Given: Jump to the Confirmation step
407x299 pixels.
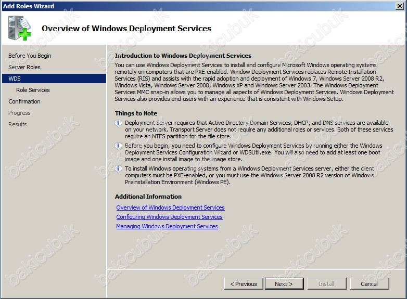Looking at the screenshot, I should pos(24,101).
